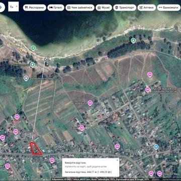181x181 pixels.
Task: Select the Ресторани category chip
Action: pos(35,8)
